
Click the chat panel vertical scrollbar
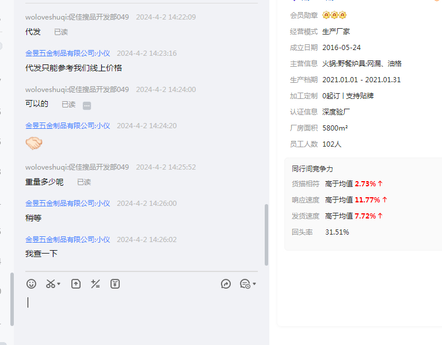(x=266, y=235)
